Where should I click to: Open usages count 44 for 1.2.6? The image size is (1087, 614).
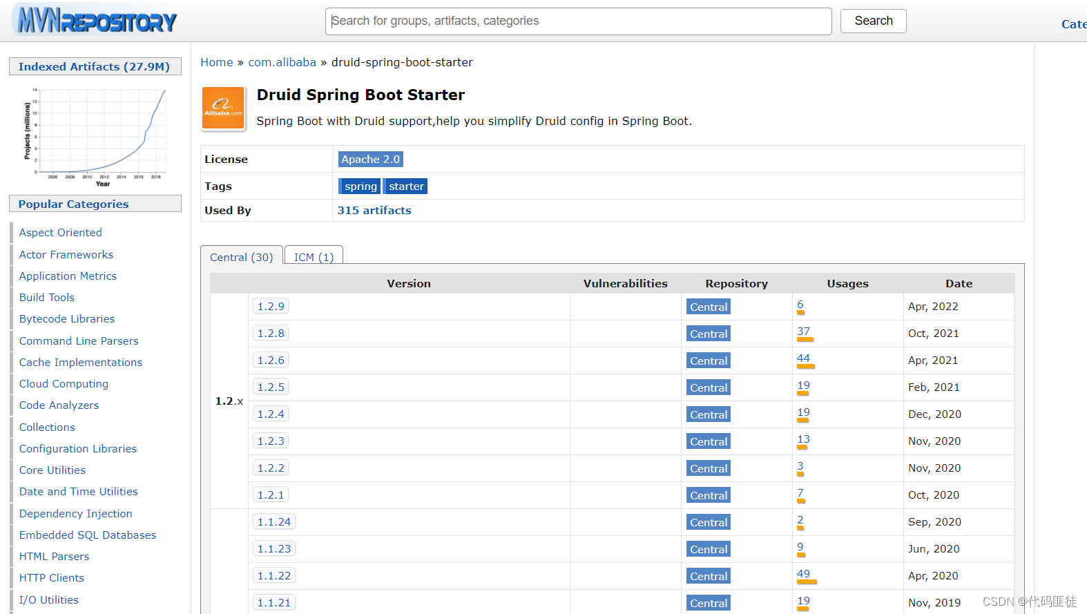coord(804,358)
